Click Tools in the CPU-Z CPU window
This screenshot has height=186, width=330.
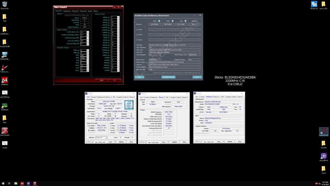[111, 142]
